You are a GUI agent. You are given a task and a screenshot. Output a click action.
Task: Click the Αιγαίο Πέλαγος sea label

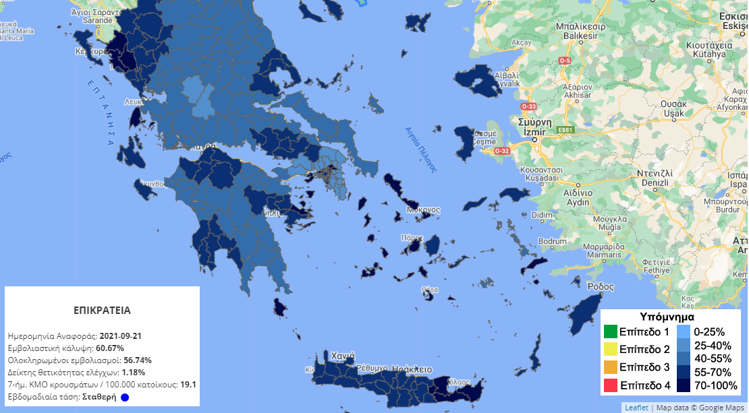coord(421,150)
